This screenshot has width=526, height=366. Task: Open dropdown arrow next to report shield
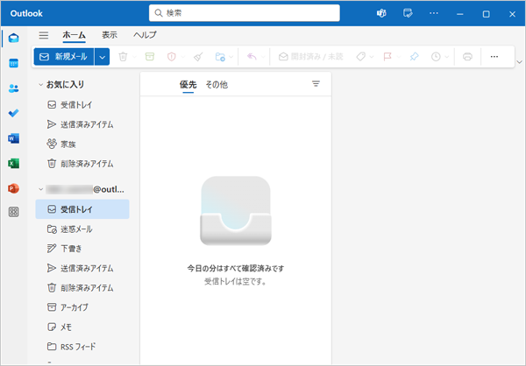tap(183, 57)
